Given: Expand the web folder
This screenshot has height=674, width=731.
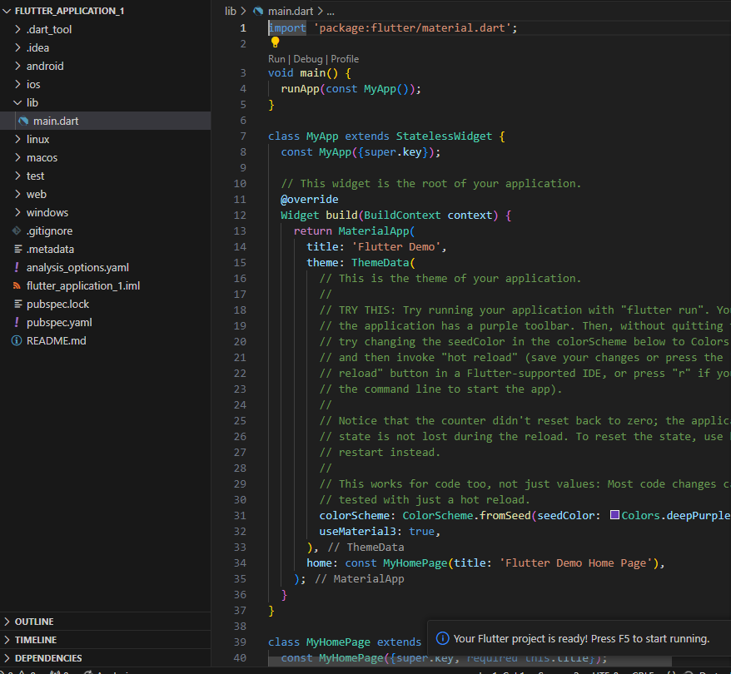Looking at the screenshot, I should coord(17,194).
